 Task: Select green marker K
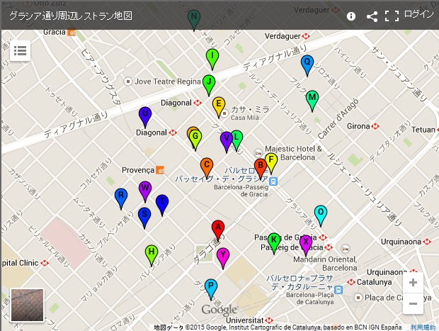(x=274, y=242)
